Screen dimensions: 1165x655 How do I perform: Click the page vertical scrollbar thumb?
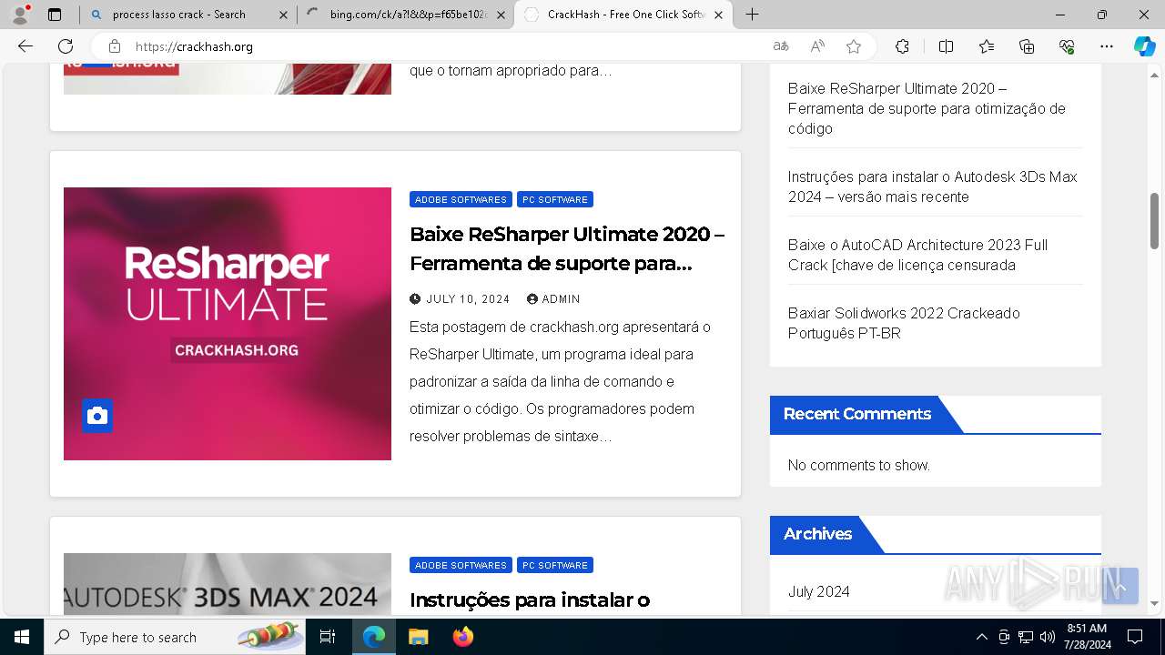point(1155,221)
